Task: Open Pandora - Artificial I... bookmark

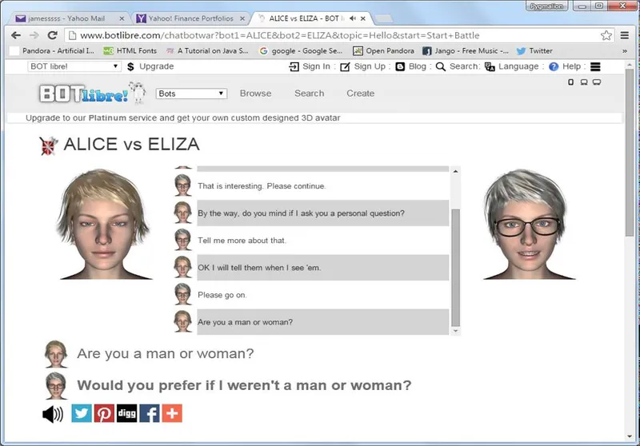Action: pyautogui.click(x=52, y=51)
